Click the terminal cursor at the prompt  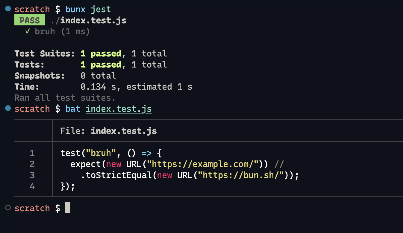[68, 208]
